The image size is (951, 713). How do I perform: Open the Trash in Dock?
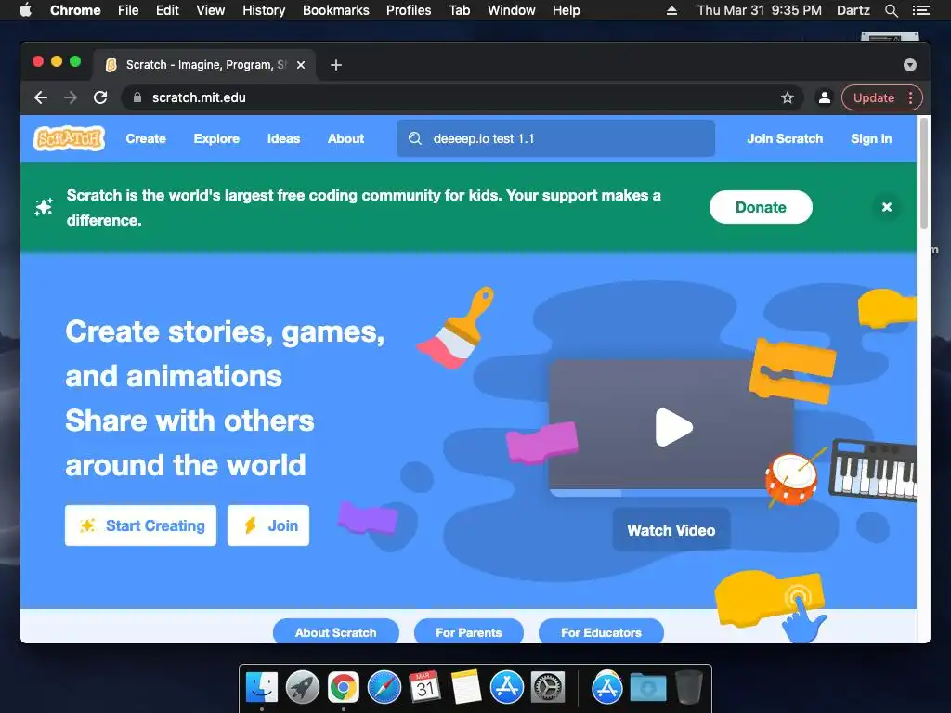[688, 687]
